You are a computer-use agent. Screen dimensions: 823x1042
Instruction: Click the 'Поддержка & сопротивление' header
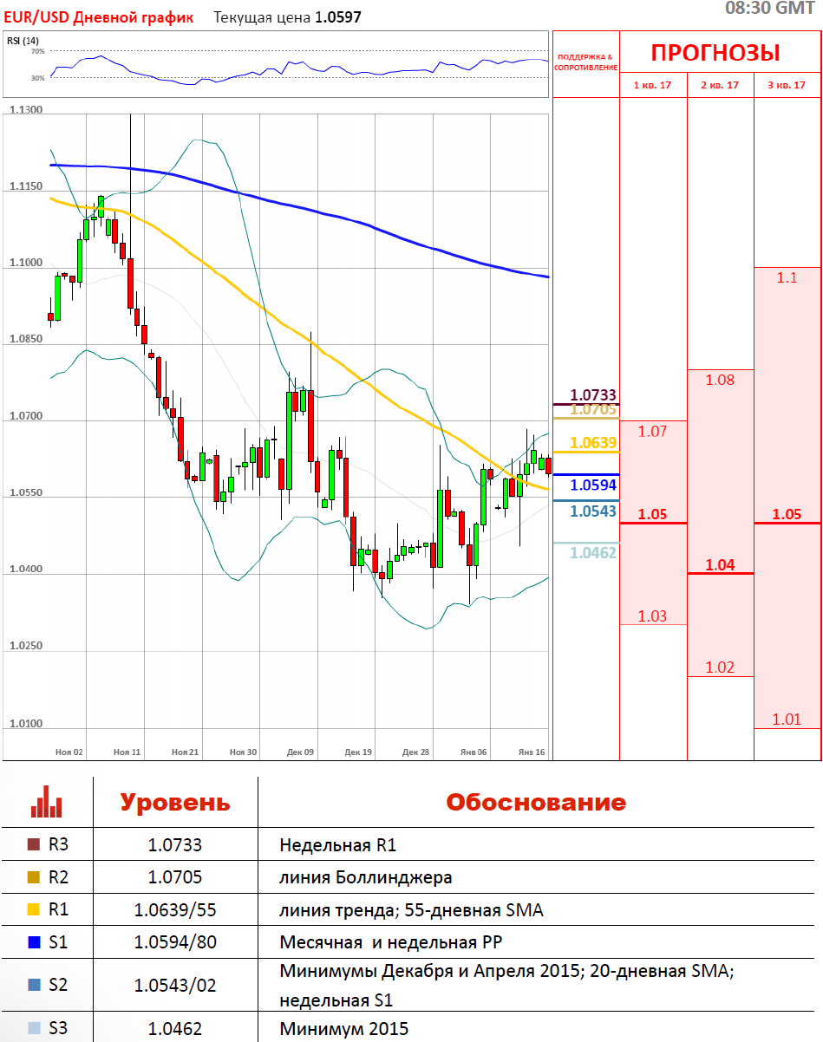pyautogui.click(x=585, y=62)
